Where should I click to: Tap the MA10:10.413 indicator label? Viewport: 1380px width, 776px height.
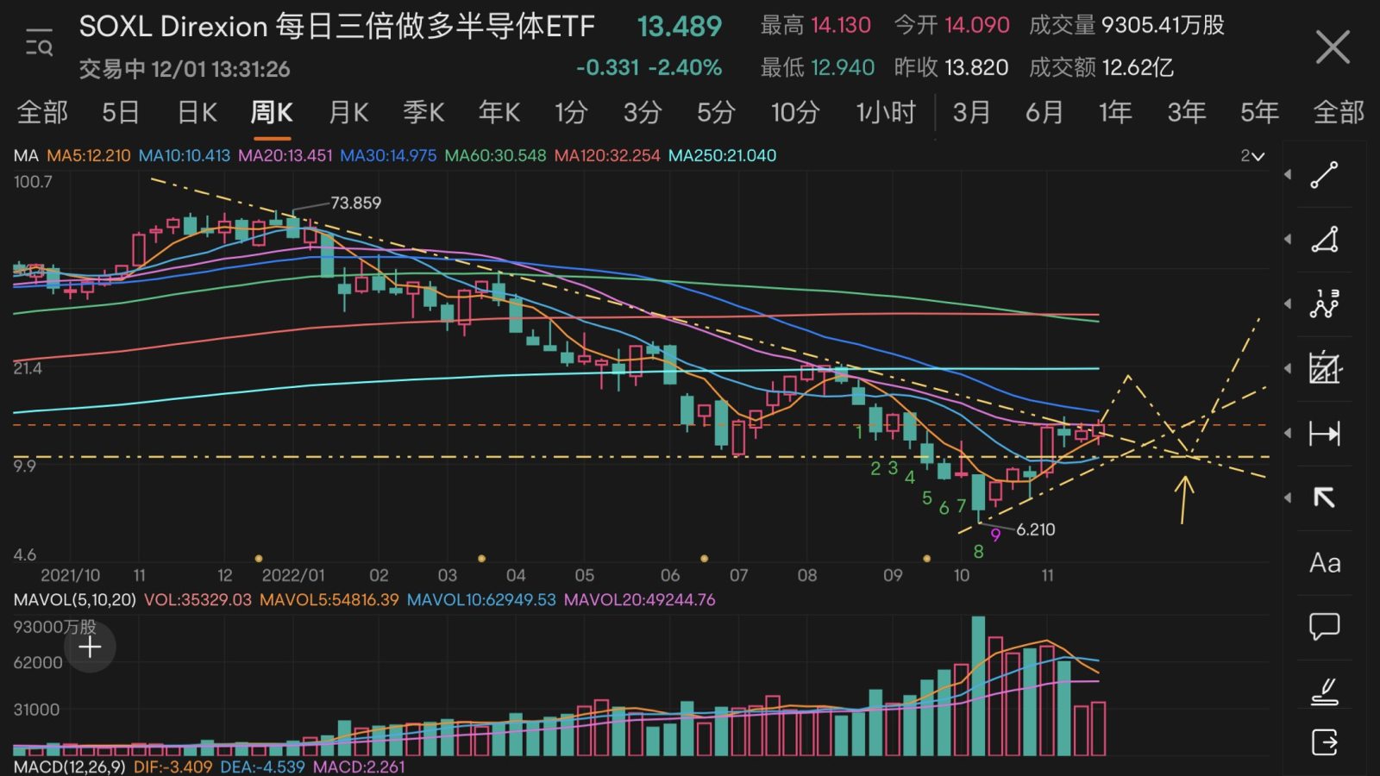[185, 156]
